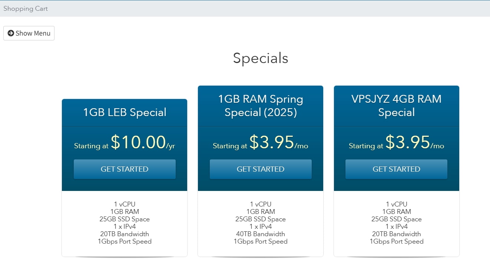Click 25GB SSD Space in LEB Special
Viewport: 490px width, 271px height.
coord(125,219)
